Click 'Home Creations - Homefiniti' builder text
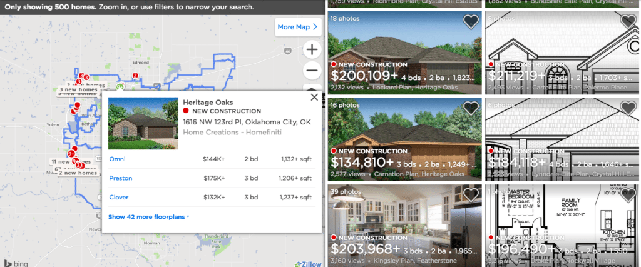The height and width of the screenshot is (267, 641). [232, 133]
